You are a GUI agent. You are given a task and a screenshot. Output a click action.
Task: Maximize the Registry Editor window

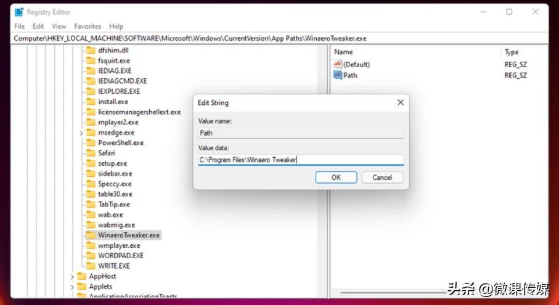tap(509, 12)
